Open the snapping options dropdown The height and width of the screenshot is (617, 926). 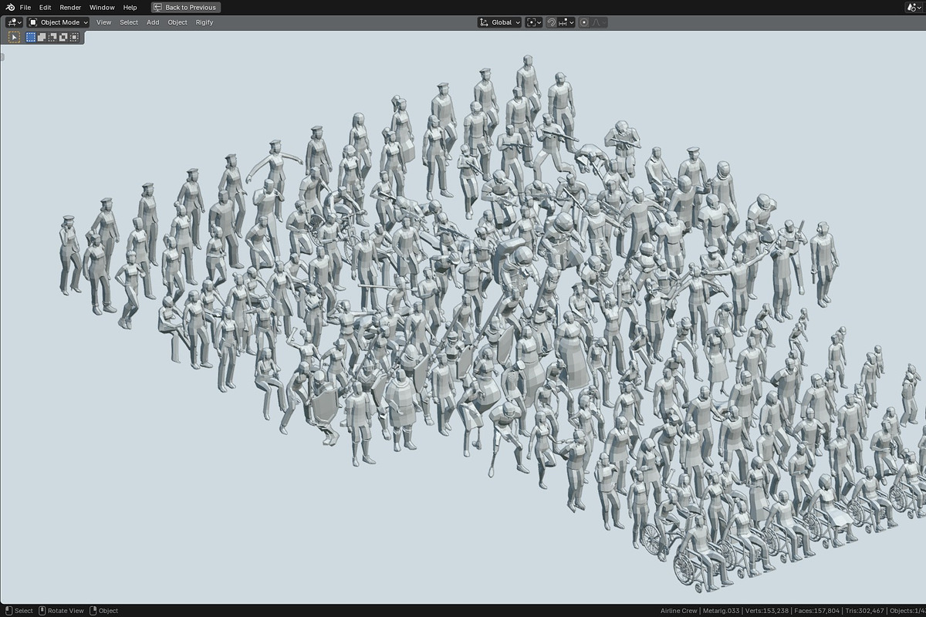(566, 22)
